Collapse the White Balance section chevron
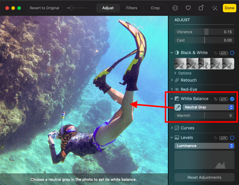 [171, 99]
